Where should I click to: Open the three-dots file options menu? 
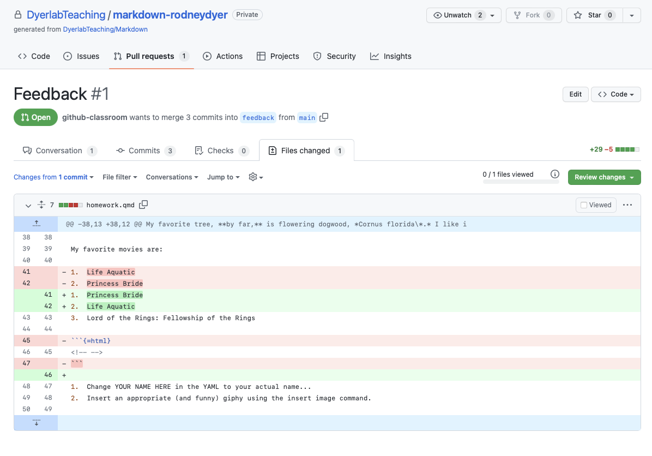[x=627, y=205]
